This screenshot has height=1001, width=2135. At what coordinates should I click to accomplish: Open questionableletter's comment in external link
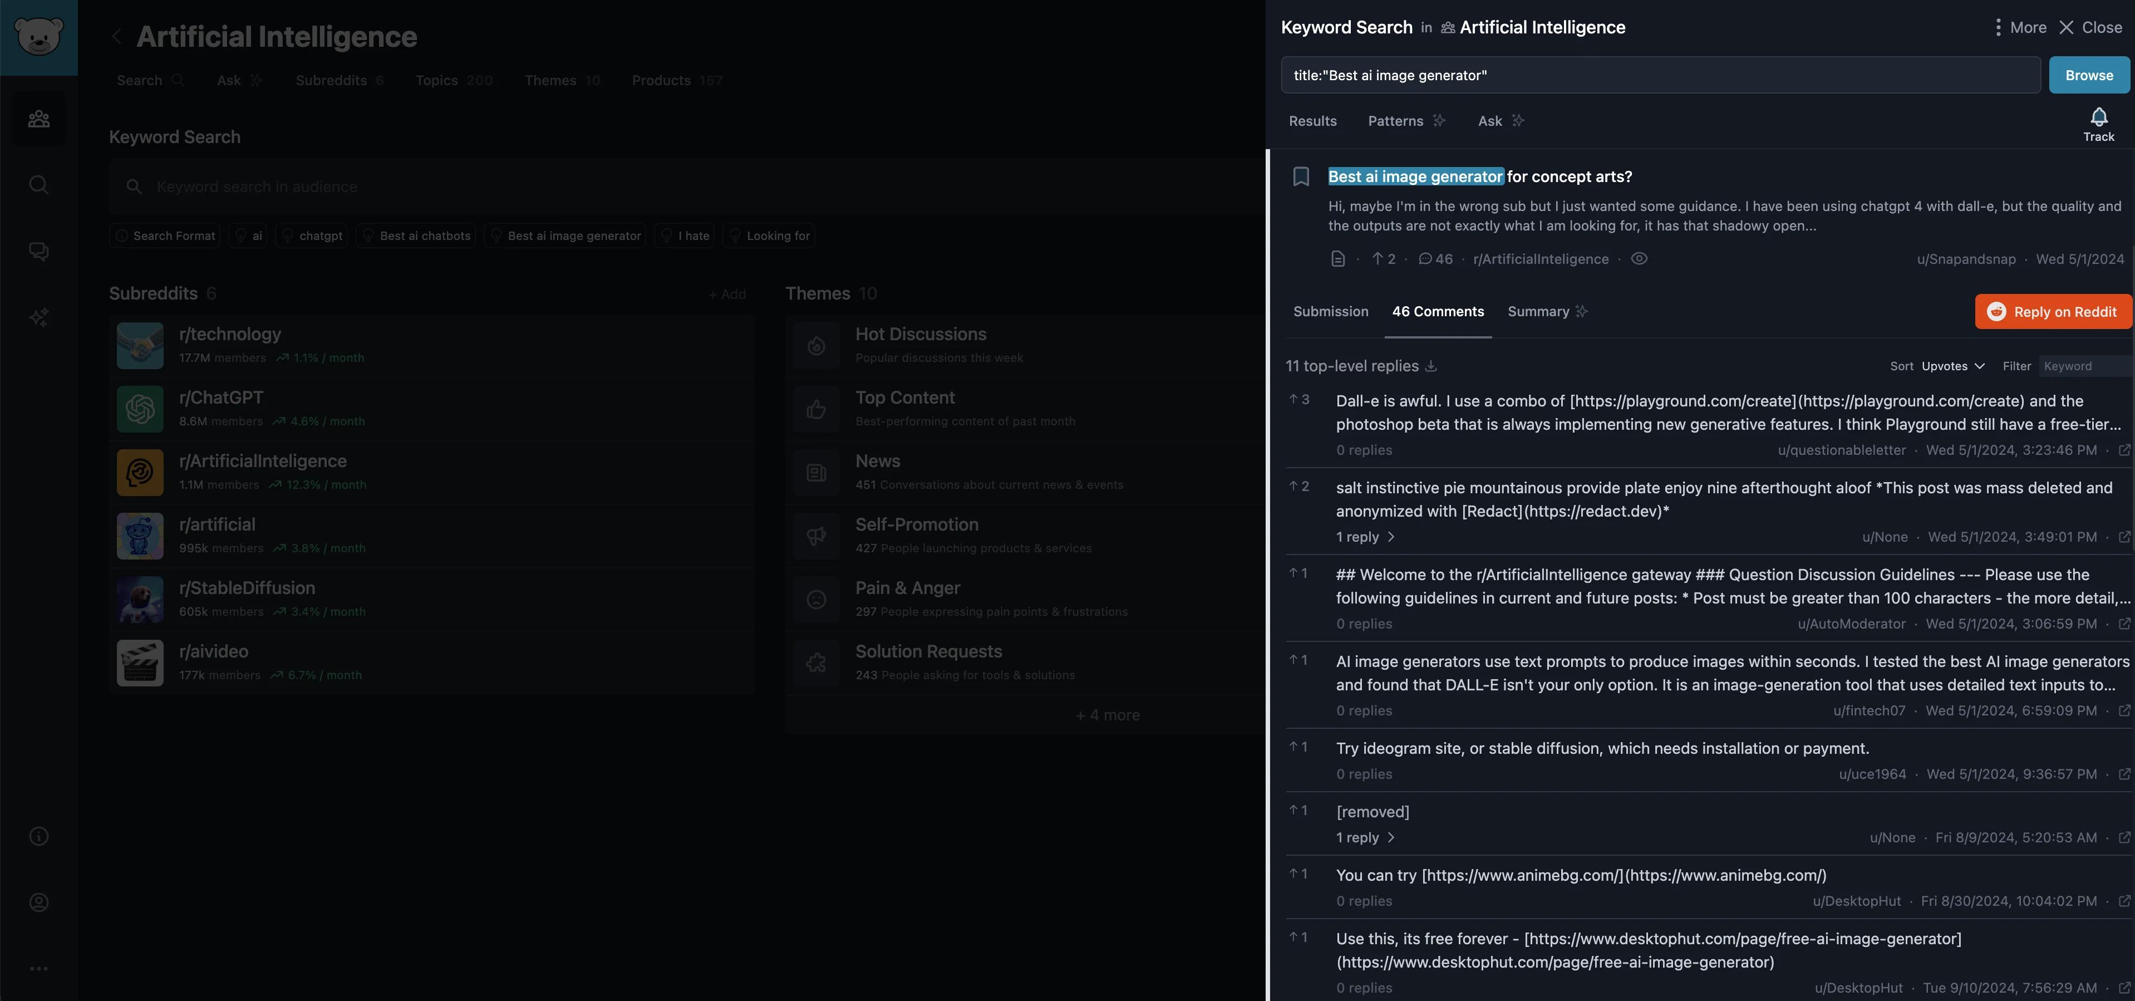click(x=2123, y=450)
